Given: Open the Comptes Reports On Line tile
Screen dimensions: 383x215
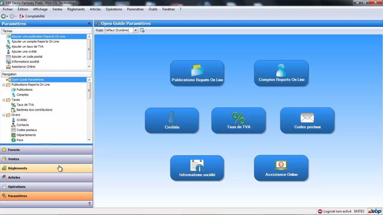Looking at the screenshot, I should [x=281, y=73].
